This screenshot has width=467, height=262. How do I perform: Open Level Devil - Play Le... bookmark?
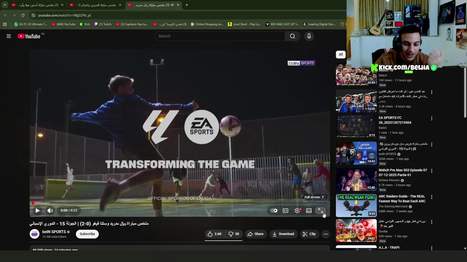tap(244, 24)
